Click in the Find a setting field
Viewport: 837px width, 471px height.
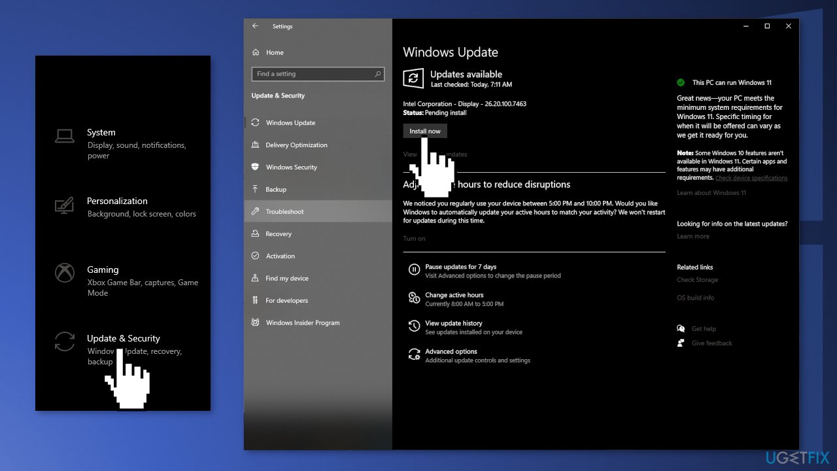[318, 74]
